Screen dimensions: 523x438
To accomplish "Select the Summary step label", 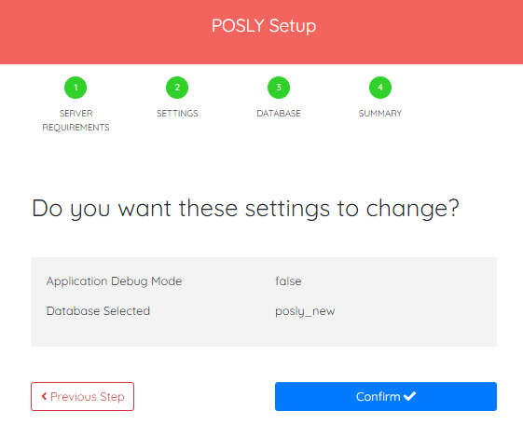I will (380, 114).
